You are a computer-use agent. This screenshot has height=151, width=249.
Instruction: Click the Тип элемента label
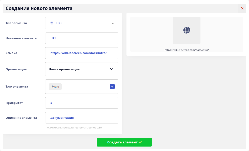(x=16, y=23)
